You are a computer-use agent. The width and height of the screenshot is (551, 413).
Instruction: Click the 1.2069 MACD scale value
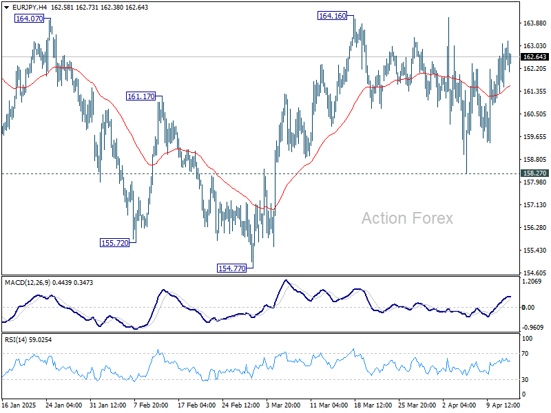pos(533,282)
